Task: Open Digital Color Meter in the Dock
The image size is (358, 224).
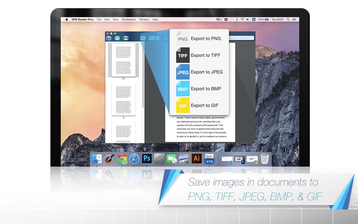Action: coord(109,159)
